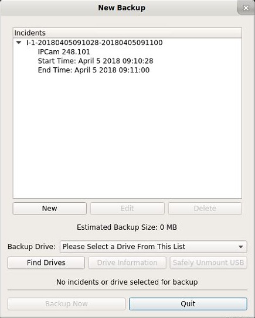This screenshot has height=318, width=255.
Task: Open Drive Information
Action: point(127,262)
